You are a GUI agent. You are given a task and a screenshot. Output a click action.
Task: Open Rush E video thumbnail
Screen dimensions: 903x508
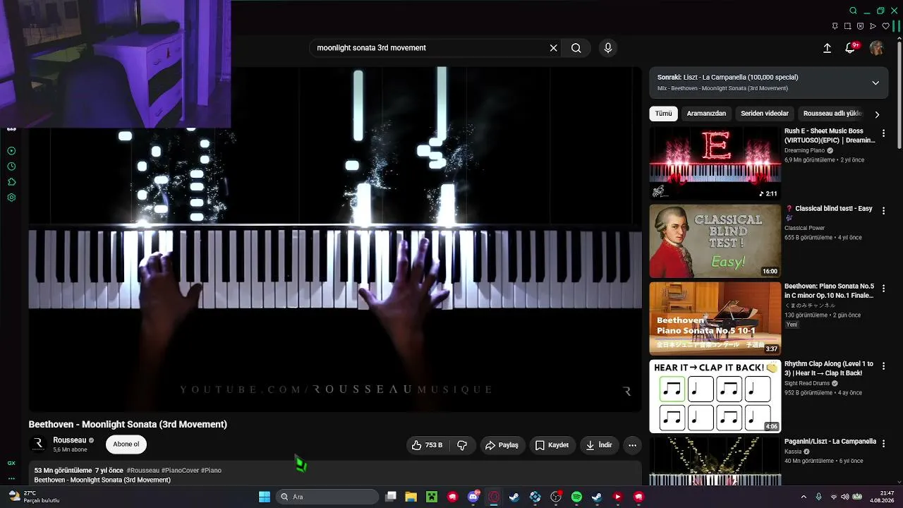coord(715,164)
